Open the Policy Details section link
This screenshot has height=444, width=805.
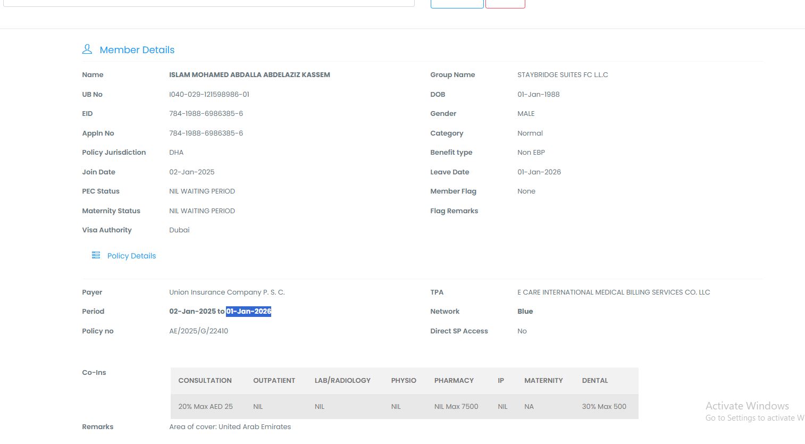click(x=131, y=256)
